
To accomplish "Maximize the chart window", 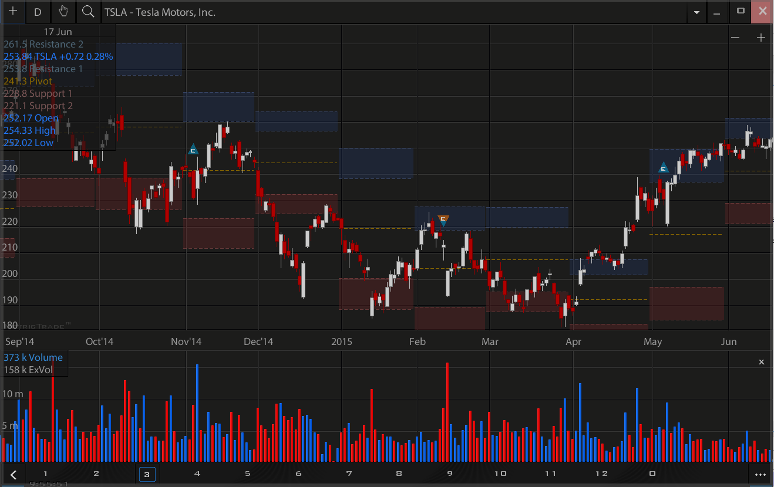I will point(741,12).
